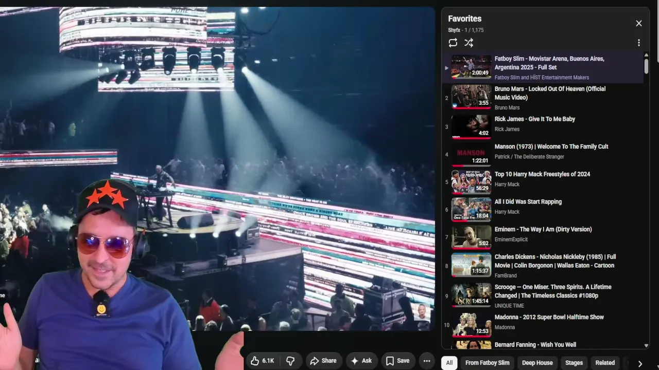The image size is (659, 370).
Task: Select the Deep House chip
Action: click(x=537, y=363)
